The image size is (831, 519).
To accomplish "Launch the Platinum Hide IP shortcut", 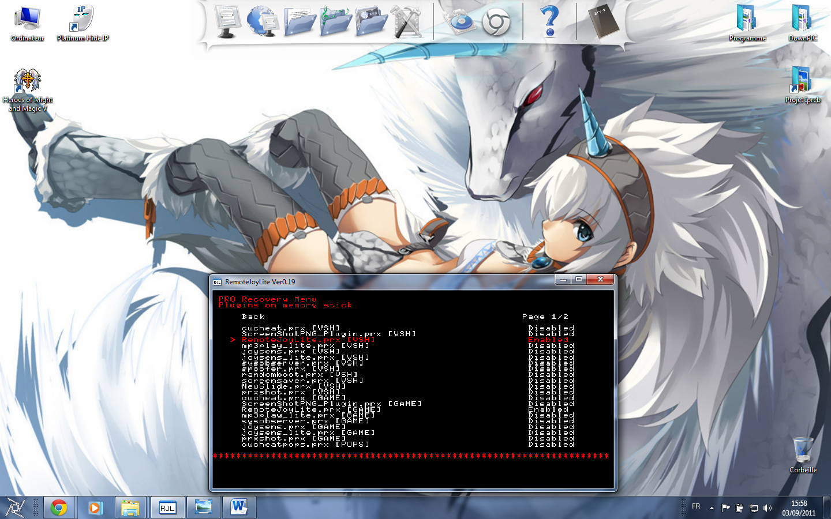I will 83,23.
